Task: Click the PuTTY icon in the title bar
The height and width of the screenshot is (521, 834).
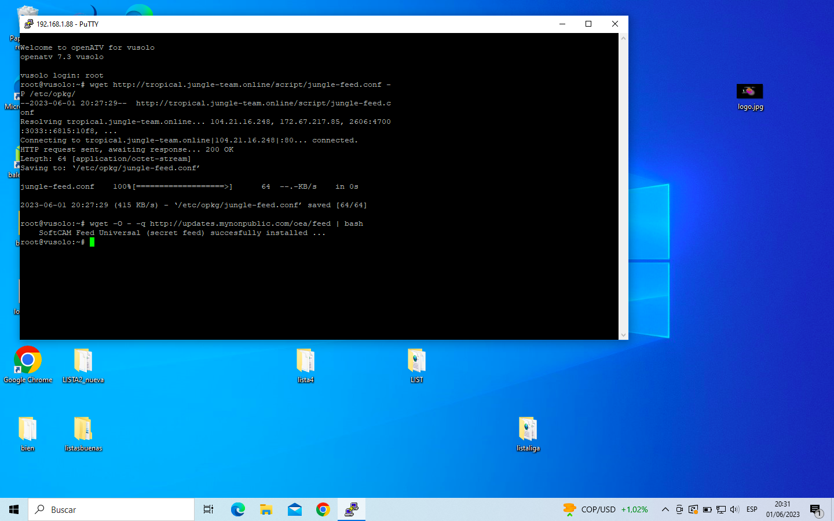Action: [28, 24]
